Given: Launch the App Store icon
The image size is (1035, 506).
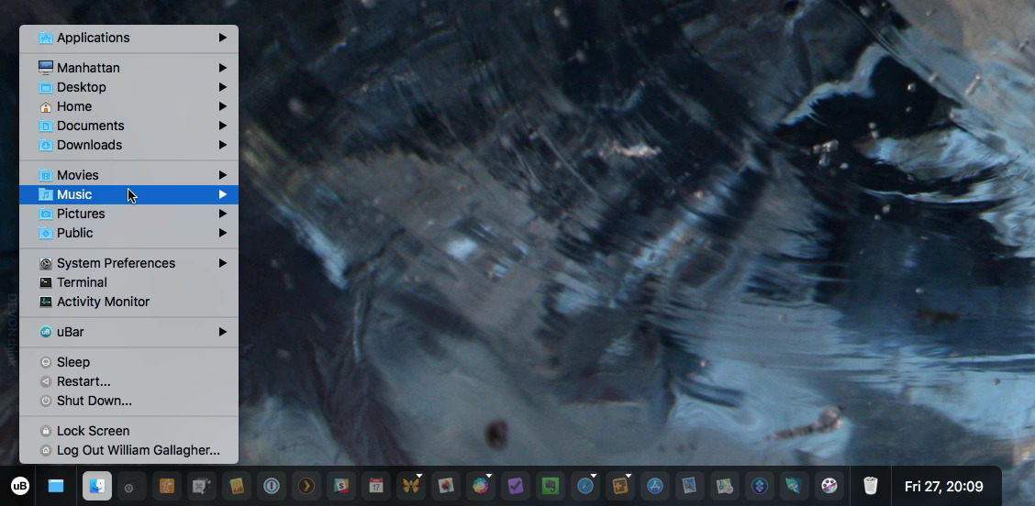Looking at the screenshot, I should click(x=655, y=486).
